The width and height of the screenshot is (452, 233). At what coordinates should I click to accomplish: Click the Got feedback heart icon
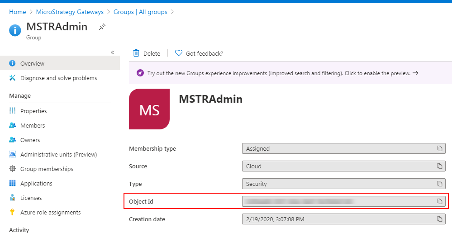pos(178,53)
